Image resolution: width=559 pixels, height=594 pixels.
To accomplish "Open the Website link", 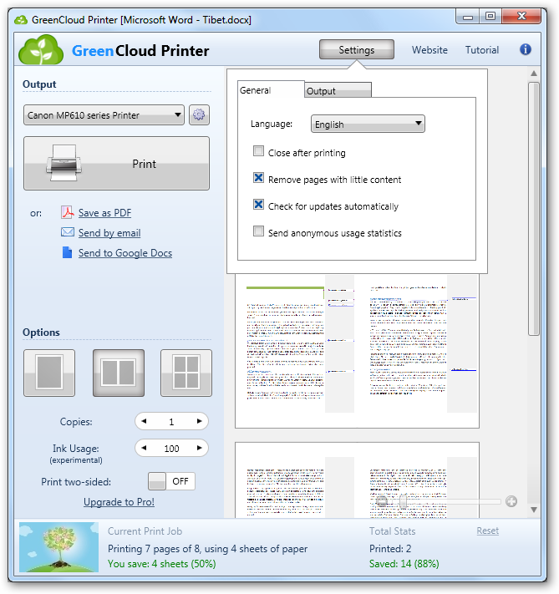I will point(429,50).
